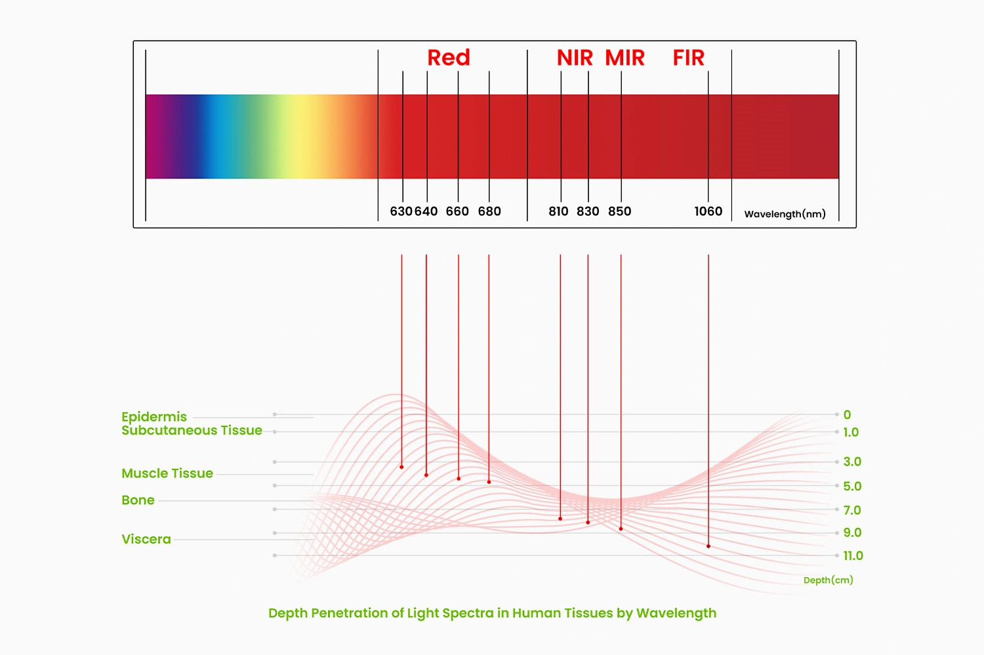
Task: Click the 810 wavelength label
Action: (558, 211)
